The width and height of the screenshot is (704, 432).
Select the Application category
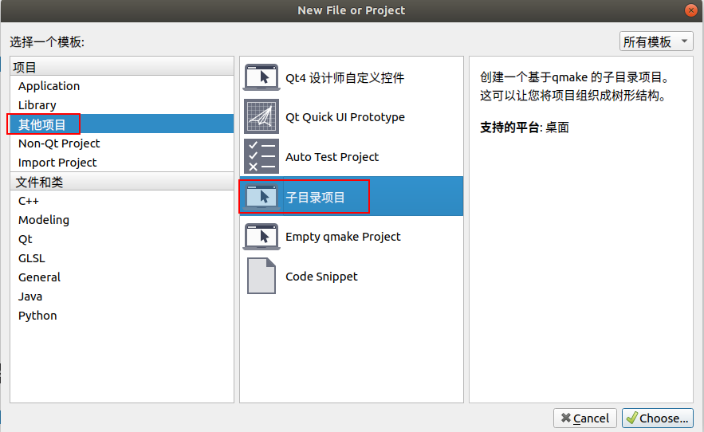pyautogui.click(x=122, y=86)
